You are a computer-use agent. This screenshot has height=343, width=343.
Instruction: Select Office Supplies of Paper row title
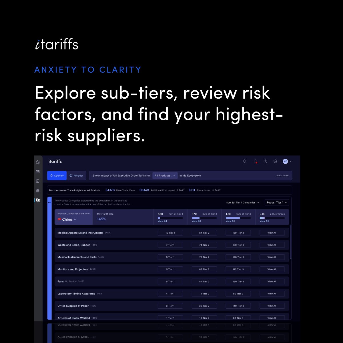[73, 306]
